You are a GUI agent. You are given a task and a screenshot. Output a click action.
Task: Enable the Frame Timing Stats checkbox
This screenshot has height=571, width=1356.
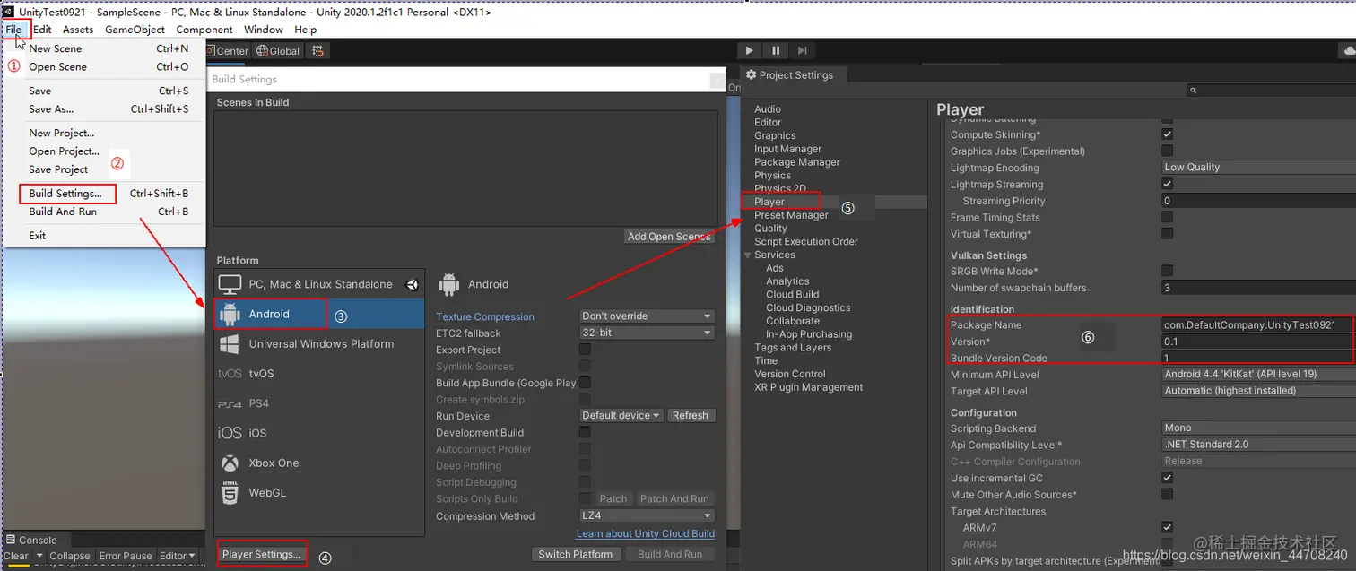pyautogui.click(x=1167, y=217)
